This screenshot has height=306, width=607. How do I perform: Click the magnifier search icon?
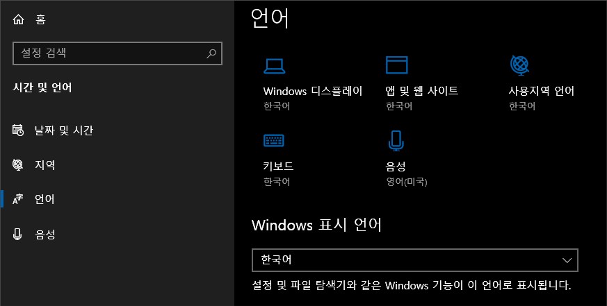click(x=211, y=53)
